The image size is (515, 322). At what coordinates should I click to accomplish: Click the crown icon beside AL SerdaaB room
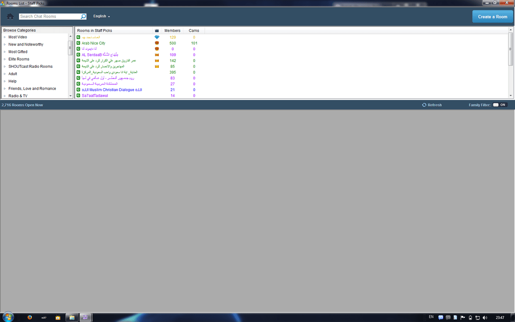click(157, 55)
